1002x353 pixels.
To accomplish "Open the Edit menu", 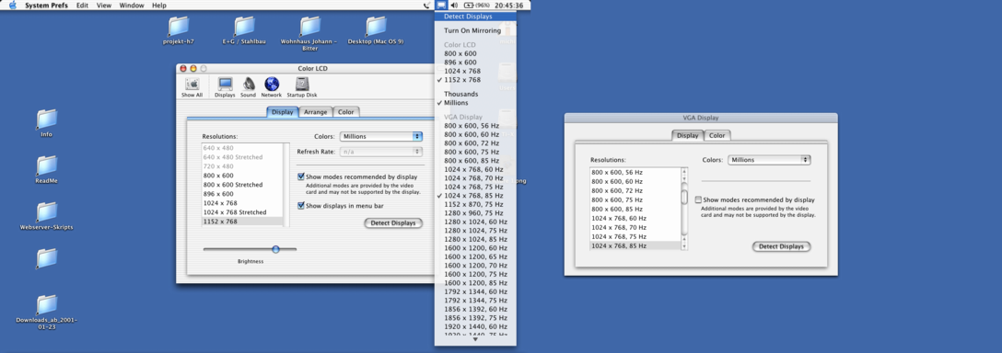I will pyautogui.click(x=83, y=6).
